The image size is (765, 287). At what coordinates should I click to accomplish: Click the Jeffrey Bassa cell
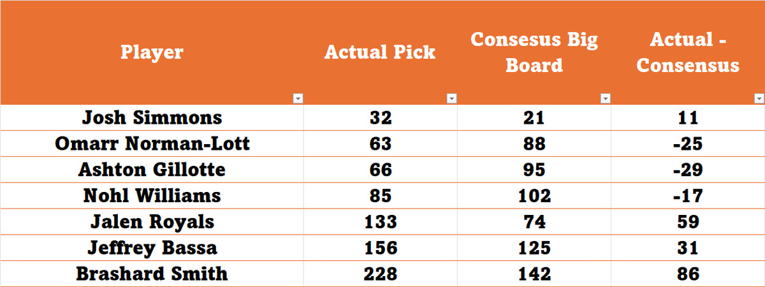pos(152,248)
